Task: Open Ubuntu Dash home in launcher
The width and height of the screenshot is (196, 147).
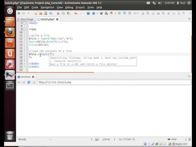Action: (10, 11)
